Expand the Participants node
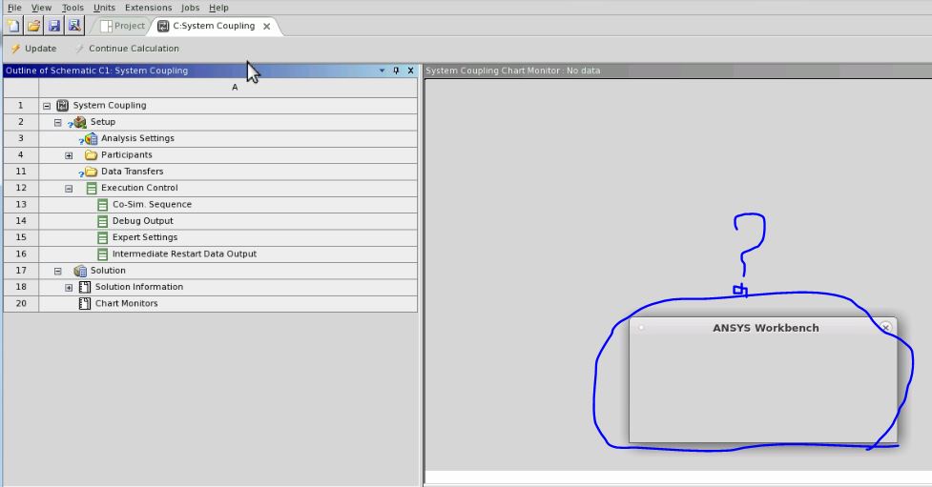 (x=69, y=155)
